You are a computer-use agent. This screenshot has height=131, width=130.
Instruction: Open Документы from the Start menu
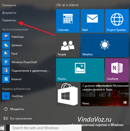9,13
